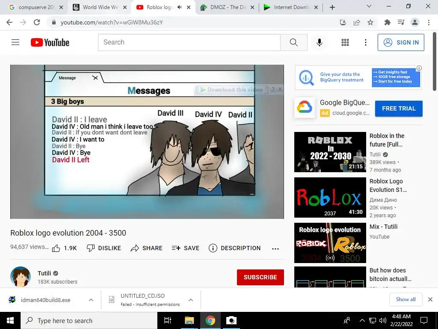
Task: Click Show all downloads
Action: [x=405, y=299]
